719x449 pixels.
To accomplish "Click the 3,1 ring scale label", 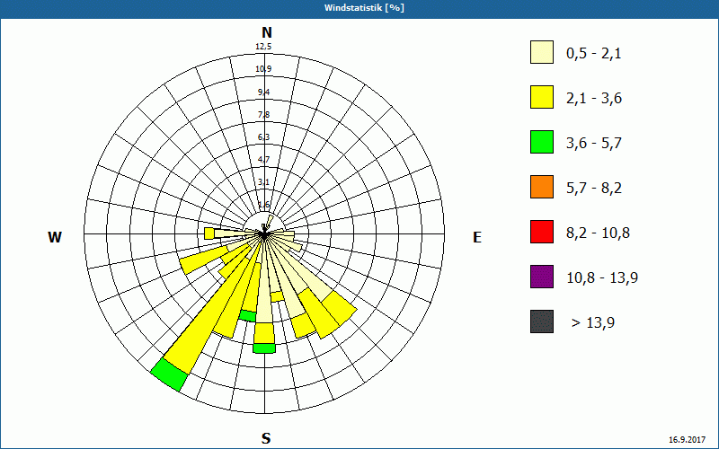I will [263, 182].
